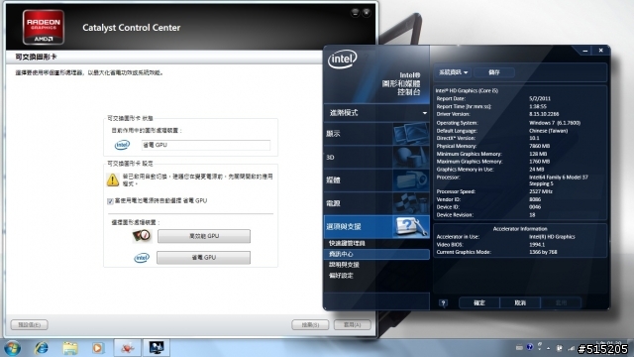Click the Processor Speed value 2527 MHz
Screen dimensions: 634x357
(x=540, y=191)
